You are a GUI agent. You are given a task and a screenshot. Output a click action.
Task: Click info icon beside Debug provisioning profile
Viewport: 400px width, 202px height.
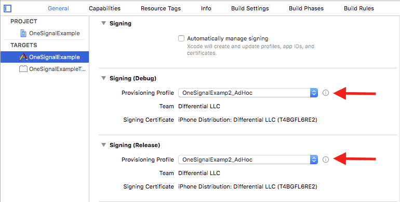pos(326,93)
